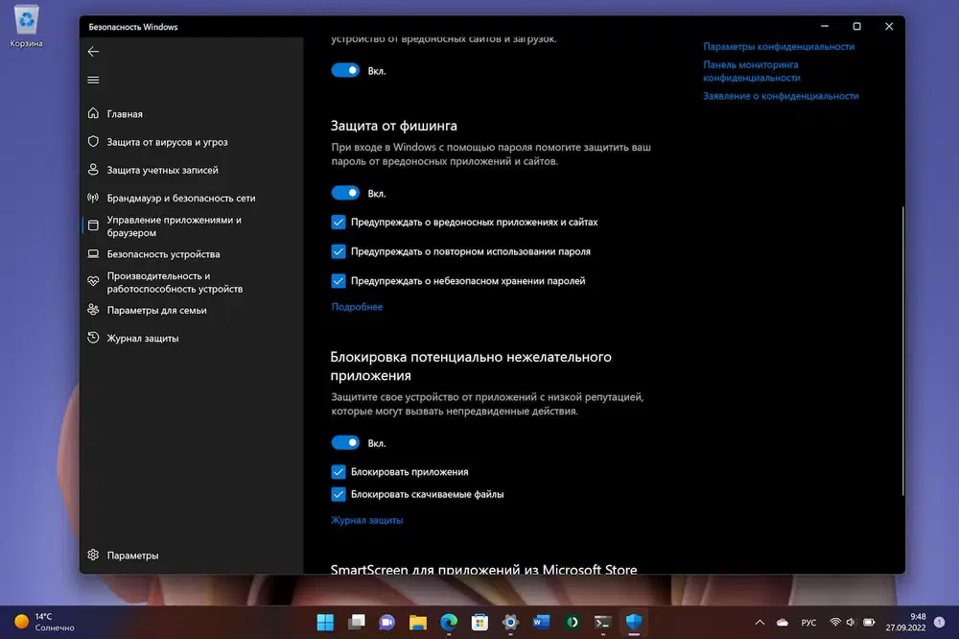Click the battery icon in the system tray
The width and height of the screenshot is (959, 639).
click(x=869, y=623)
